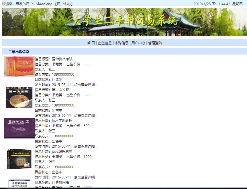Open 用户中心 in the navigation bar
This screenshot has height=189, width=247.
tap(138, 43)
